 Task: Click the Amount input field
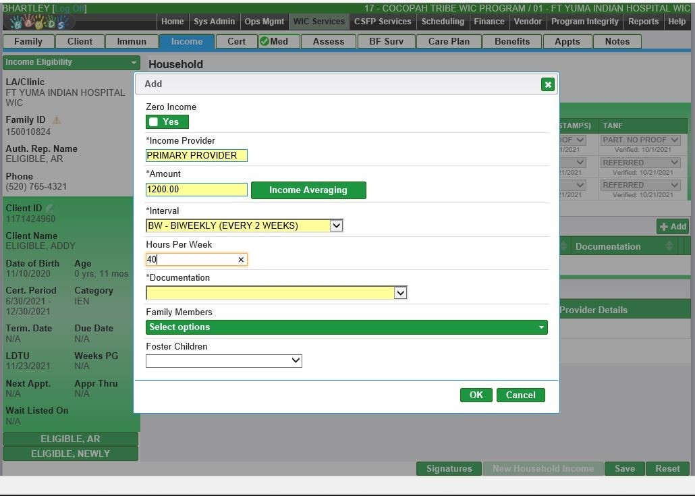pos(196,190)
